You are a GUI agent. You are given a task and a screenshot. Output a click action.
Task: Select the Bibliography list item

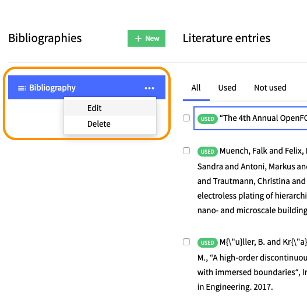point(87,88)
